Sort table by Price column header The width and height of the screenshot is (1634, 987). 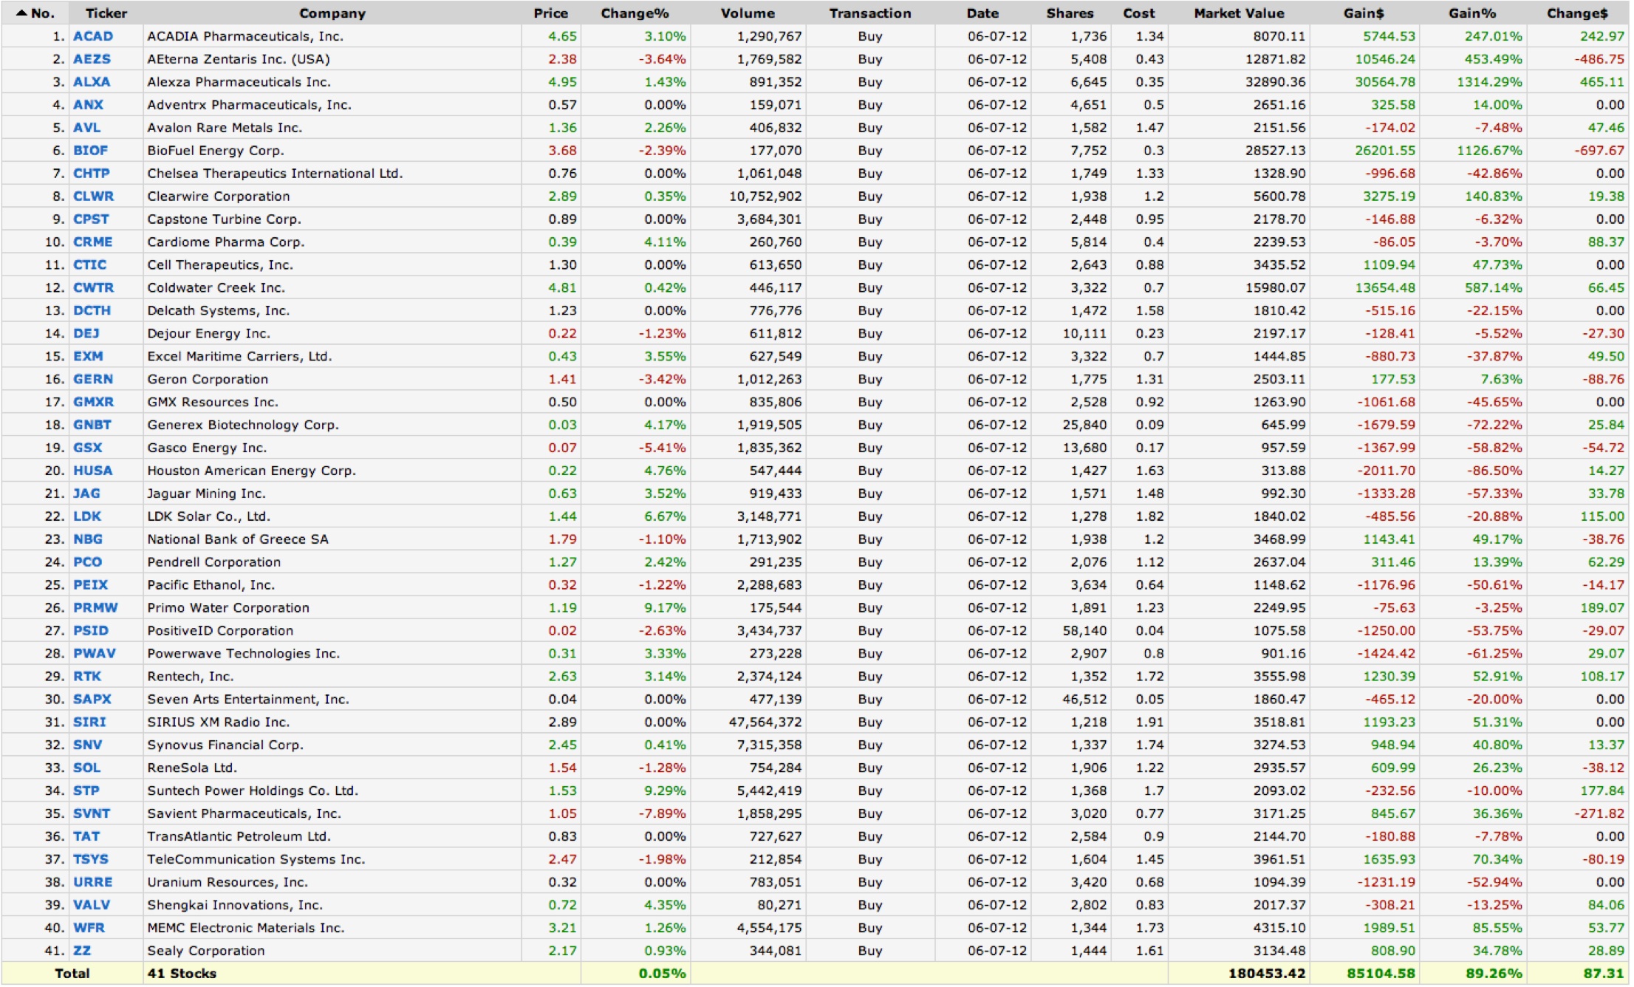[551, 13]
